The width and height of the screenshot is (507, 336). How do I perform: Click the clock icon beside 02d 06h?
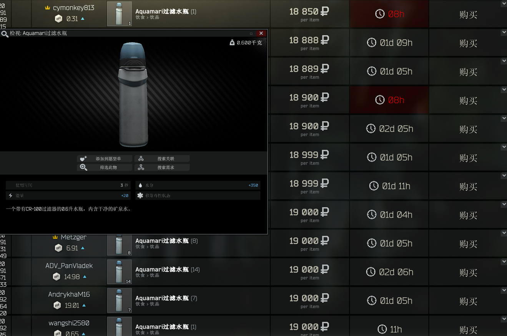[371, 272]
